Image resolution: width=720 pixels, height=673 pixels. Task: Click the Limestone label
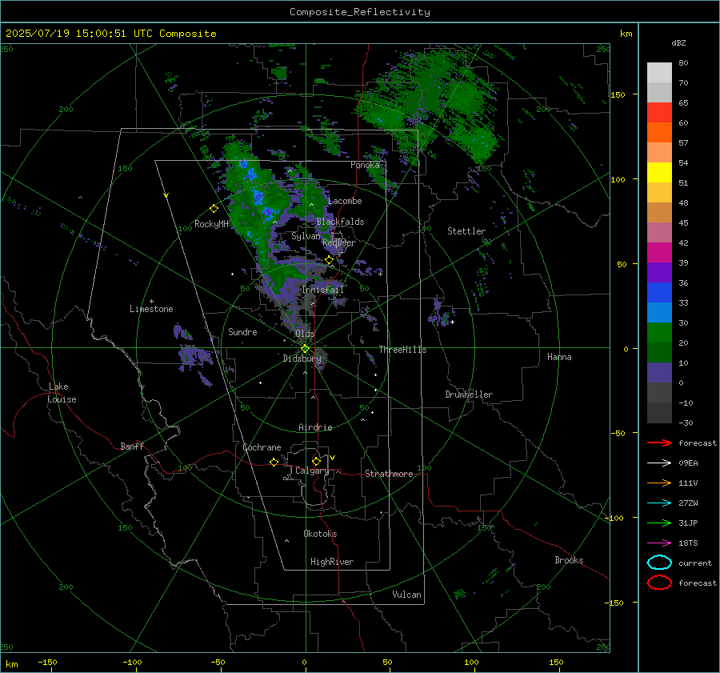tap(151, 309)
